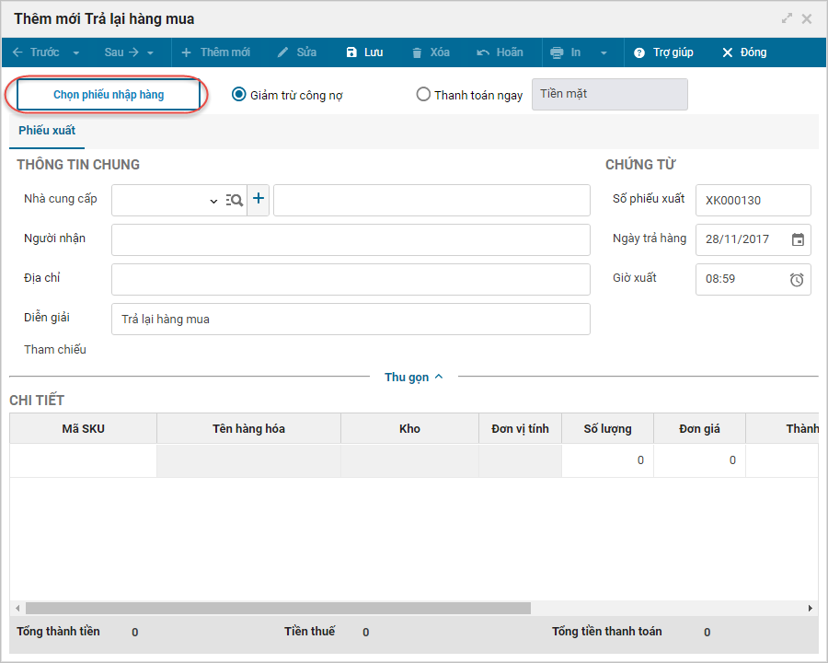Click the Tên hàng hóa column header

point(248,428)
